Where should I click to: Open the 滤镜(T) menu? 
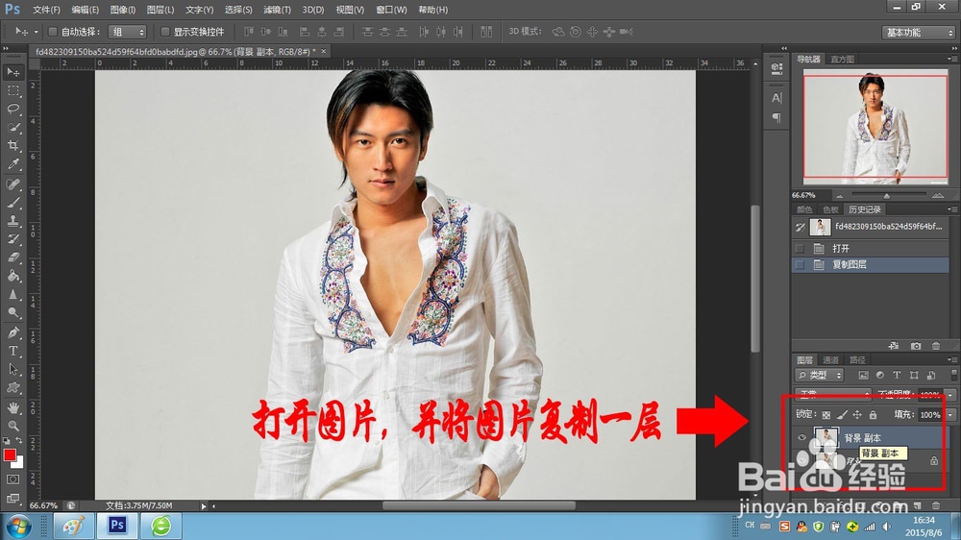point(277,10)
